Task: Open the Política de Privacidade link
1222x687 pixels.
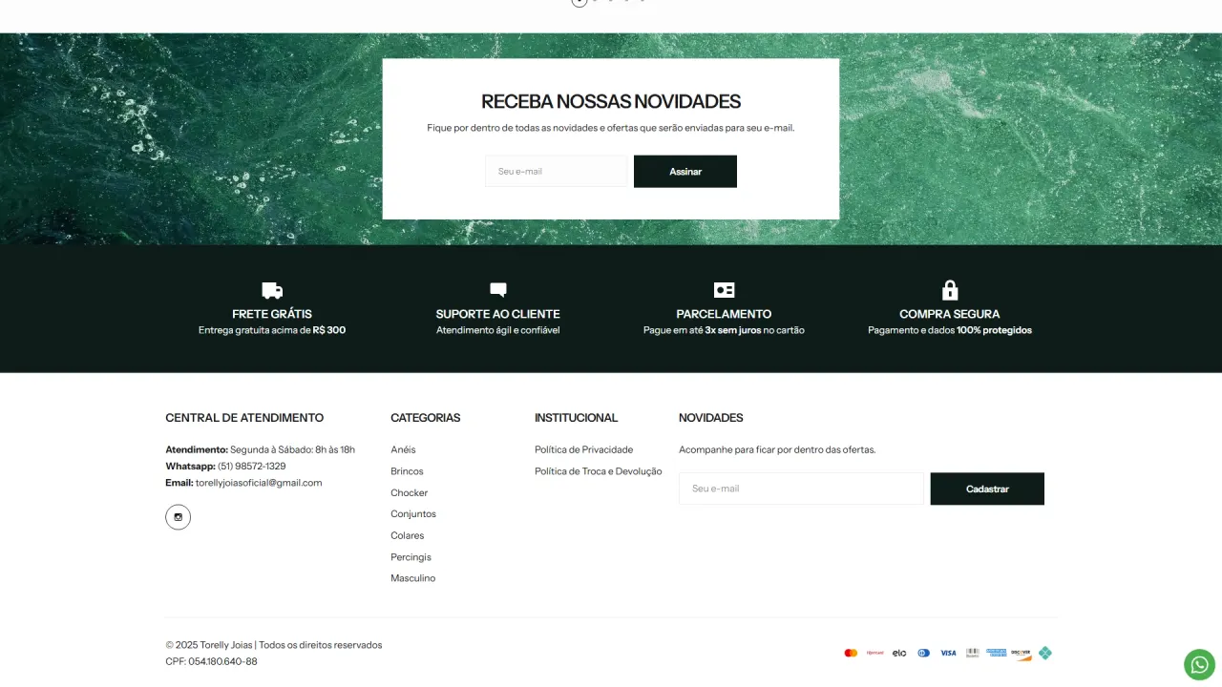Action: point(583,449)
